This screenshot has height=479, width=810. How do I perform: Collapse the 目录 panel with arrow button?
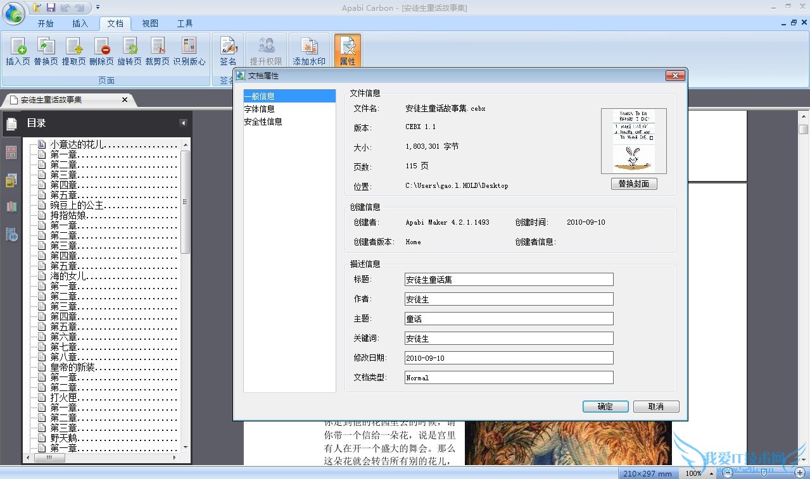(x=183, y=123)
